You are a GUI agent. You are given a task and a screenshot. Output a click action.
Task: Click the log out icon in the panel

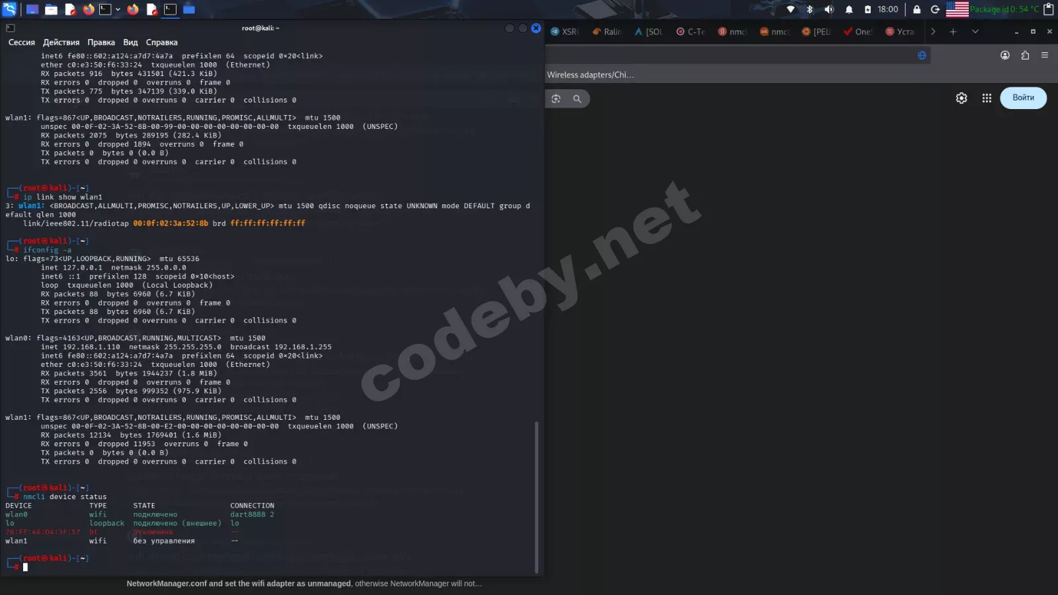[x=935, y=9]
